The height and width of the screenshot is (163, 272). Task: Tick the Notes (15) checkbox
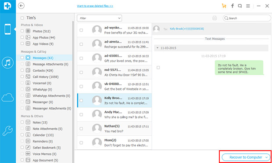tap(22, 122)
